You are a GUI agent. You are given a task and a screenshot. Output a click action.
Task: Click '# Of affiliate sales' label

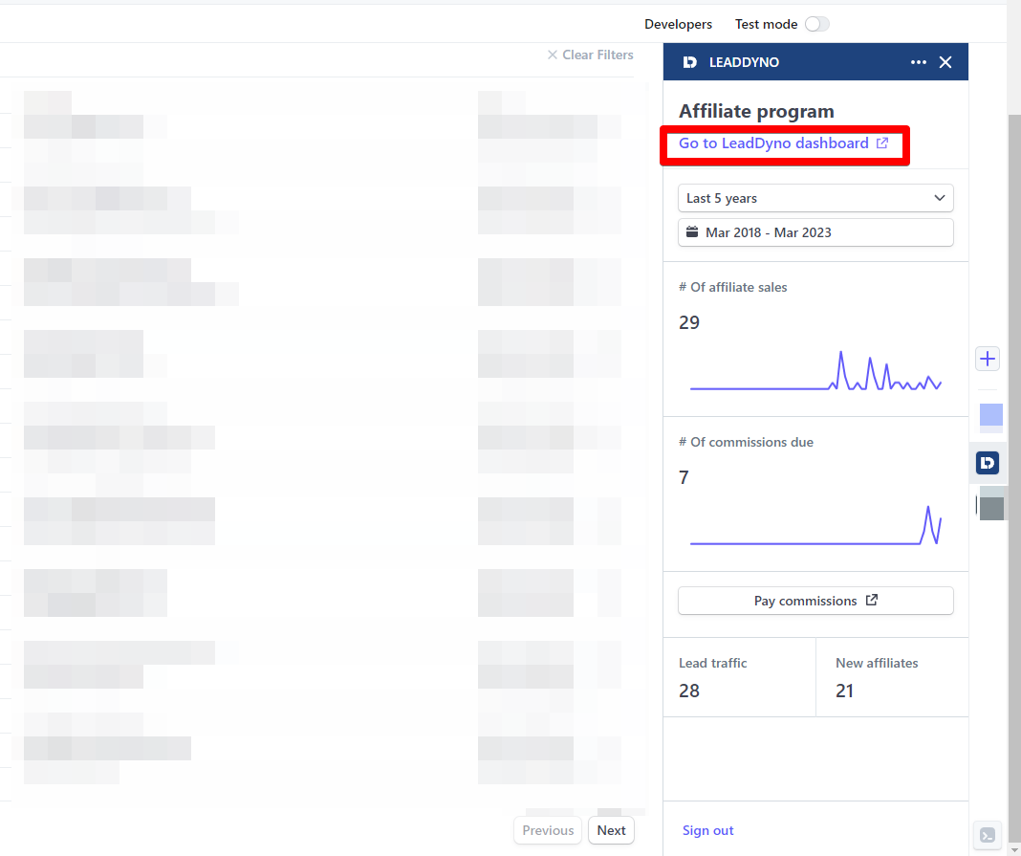click(x=732, y=287)
